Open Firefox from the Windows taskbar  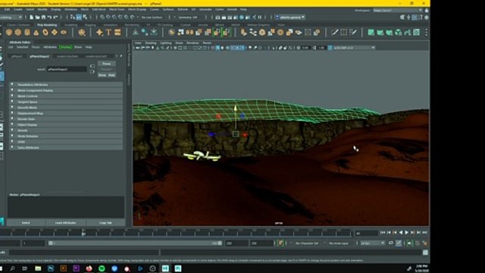[x=89, y=268]
